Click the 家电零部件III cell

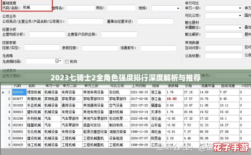pos(93,99)
